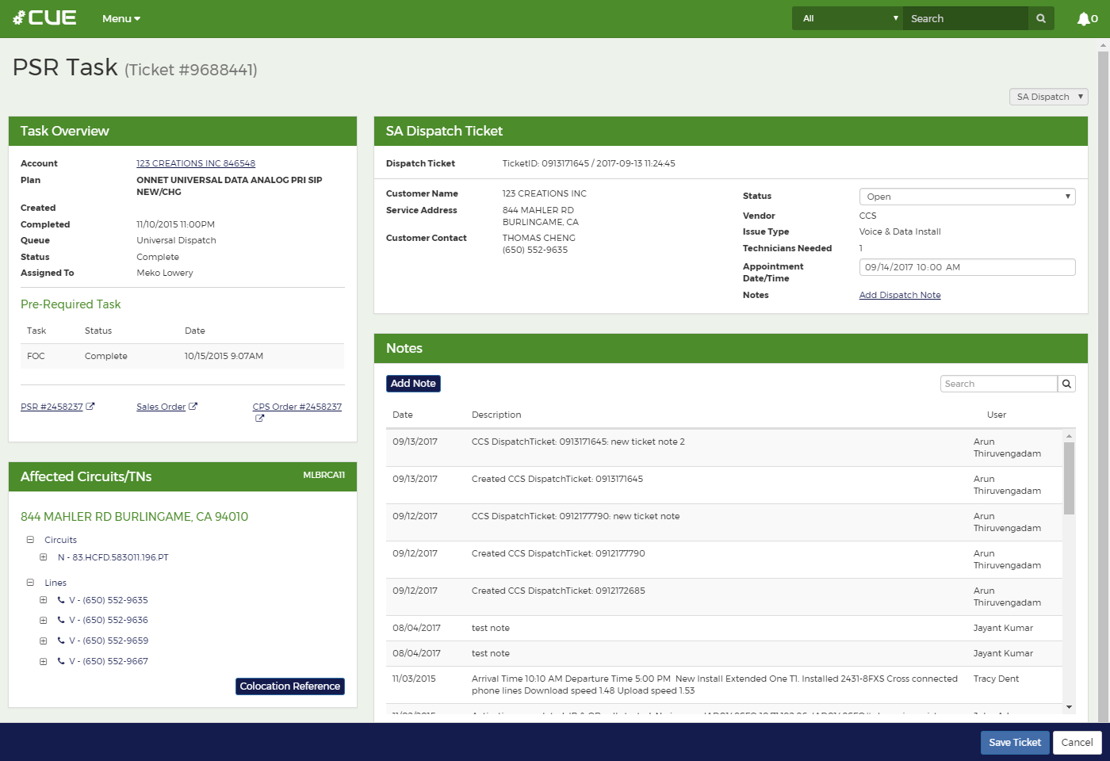Open the SA Dispatch dropdown

coord(1048,97)
